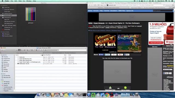The height and width of the screenshot is (98, 175).
Task: Select TNT Studios tag in Finder sidebar
Action: click(x=7, y=82)
